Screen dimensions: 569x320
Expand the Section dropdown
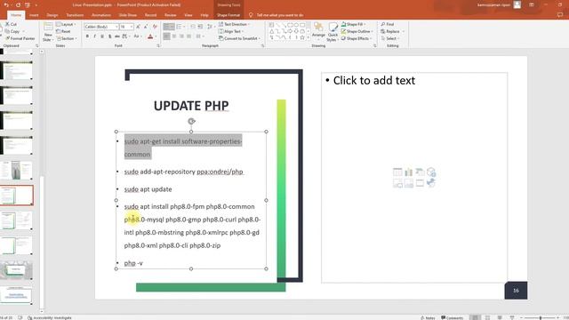(x=68, y=38)
